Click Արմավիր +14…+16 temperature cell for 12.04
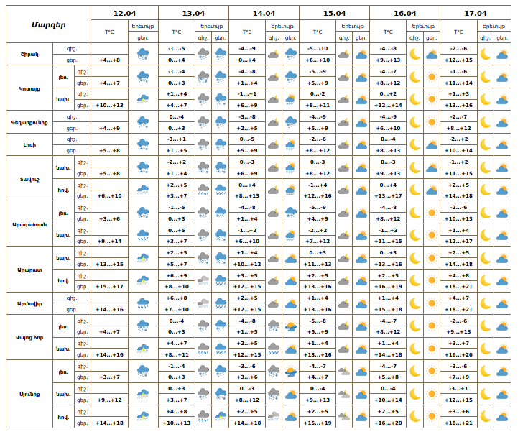The height and width of the screenshot is (437, 528). 110,309
